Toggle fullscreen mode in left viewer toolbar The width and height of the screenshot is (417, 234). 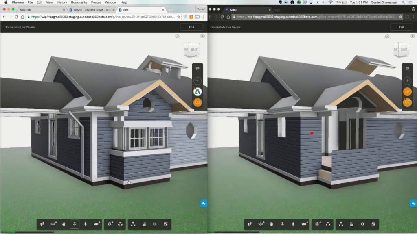pos(165,224)
